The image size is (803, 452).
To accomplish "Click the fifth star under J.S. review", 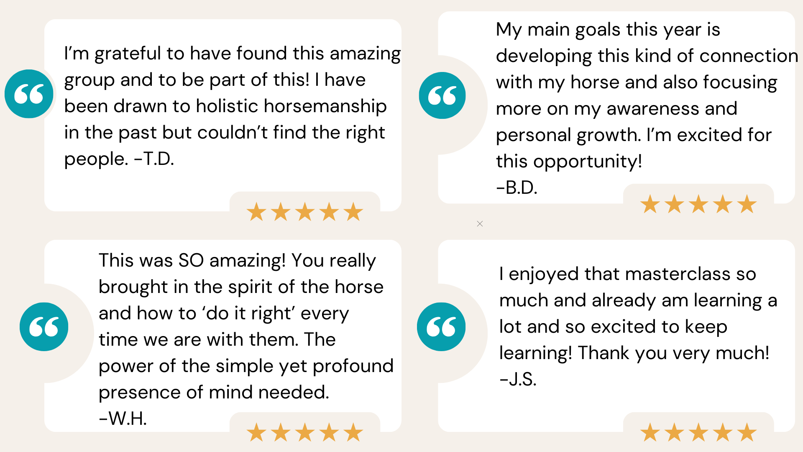I will [x=747, y=432].
